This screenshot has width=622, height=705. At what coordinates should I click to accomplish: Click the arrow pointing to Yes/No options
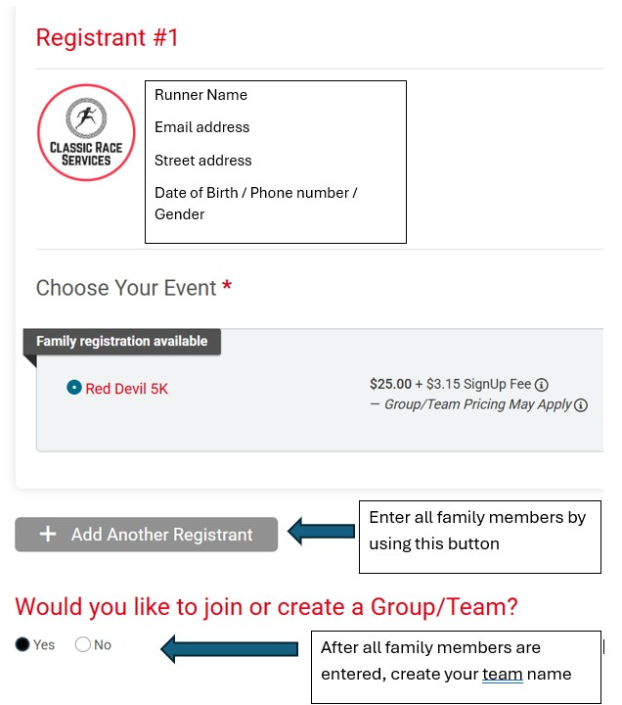[229, 647]
